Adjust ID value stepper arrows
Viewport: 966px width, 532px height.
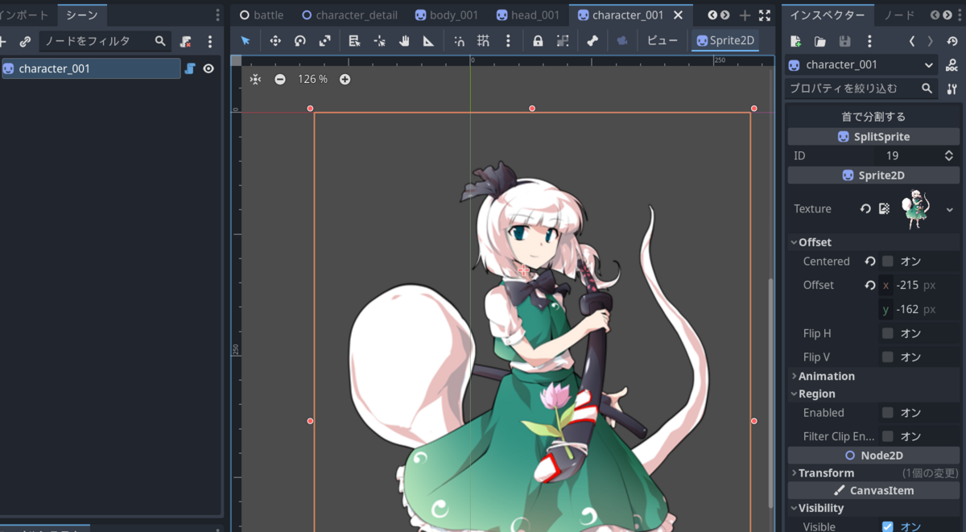(x=949, y=155)
